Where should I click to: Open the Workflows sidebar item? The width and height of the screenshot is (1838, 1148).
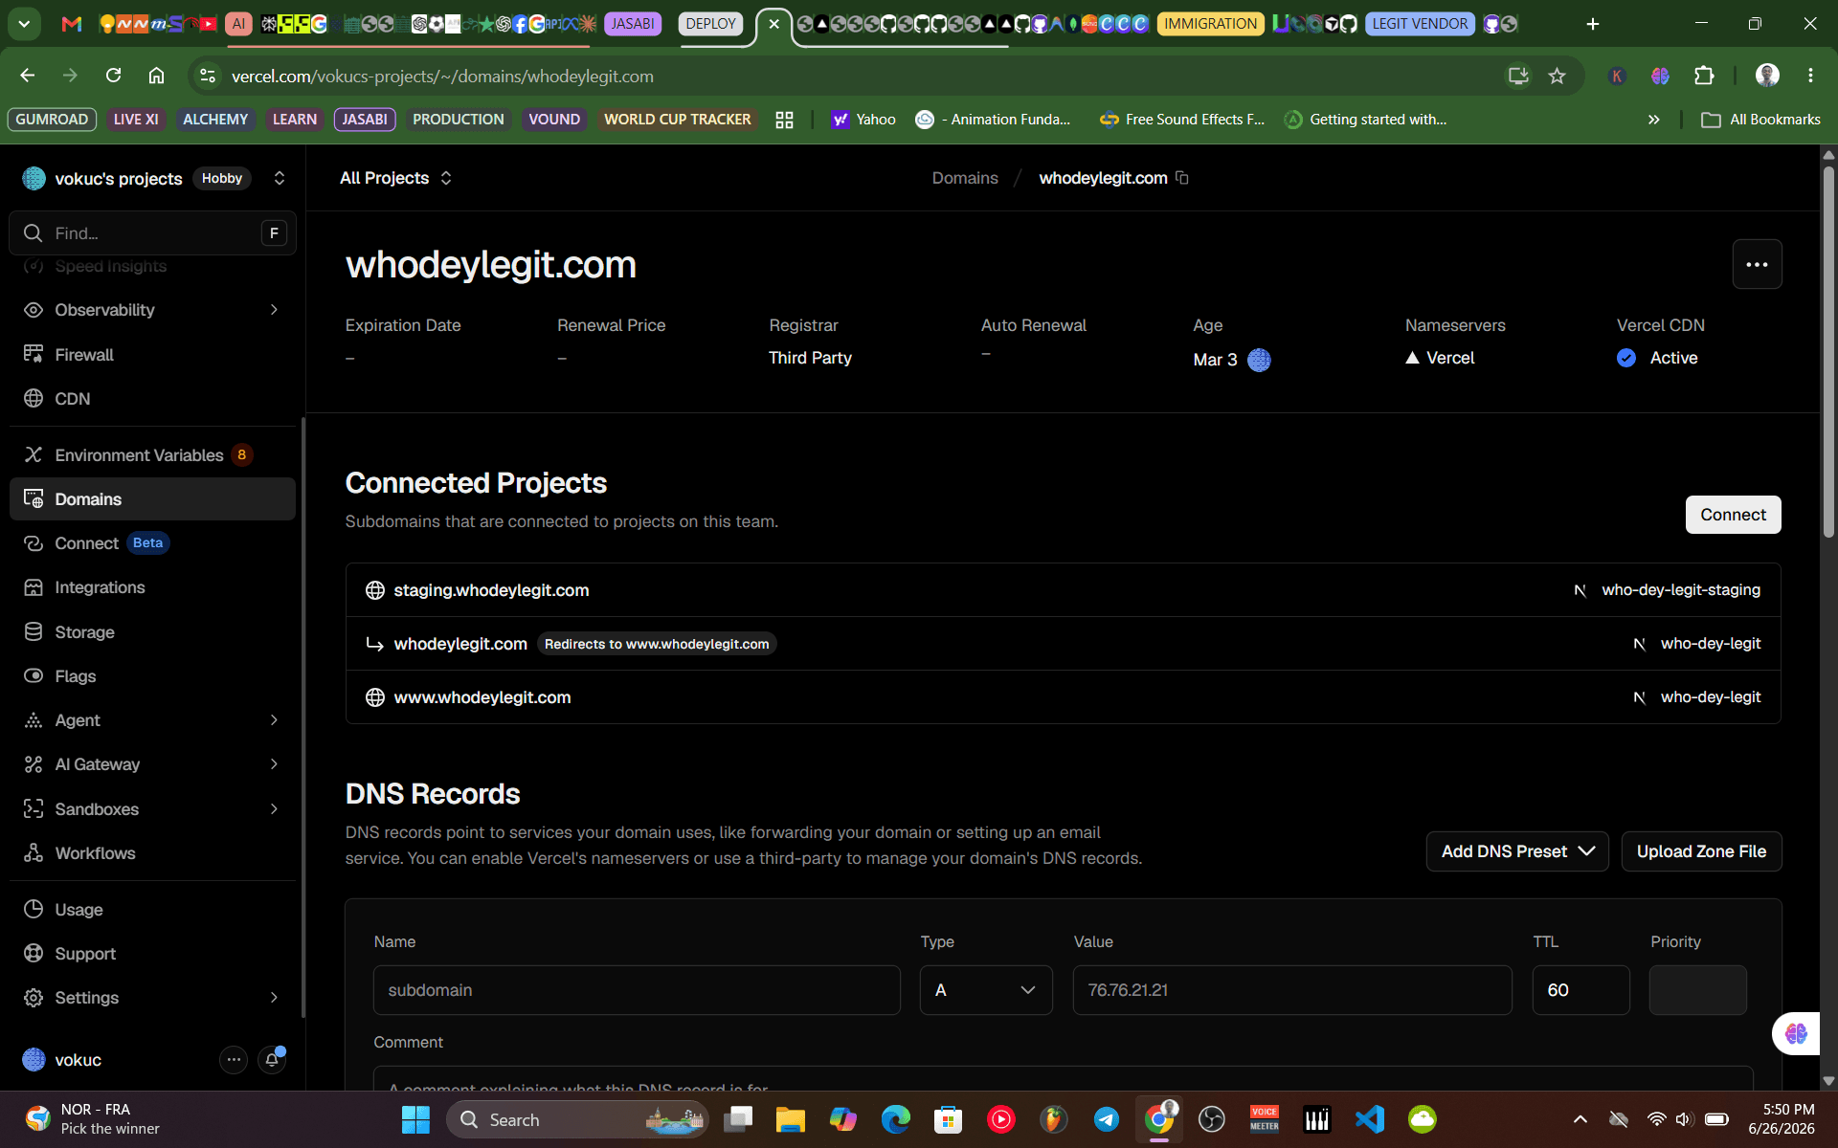tap(153, 853)
